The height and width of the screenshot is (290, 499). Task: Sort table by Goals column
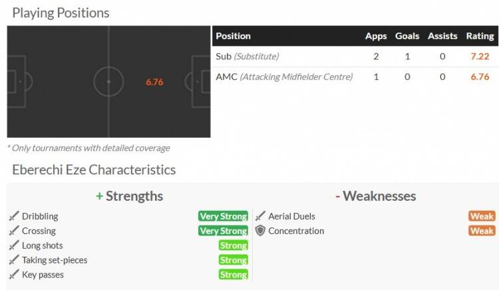[x=407, y=36]
